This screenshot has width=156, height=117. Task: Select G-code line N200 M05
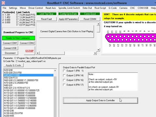point(9,116)
